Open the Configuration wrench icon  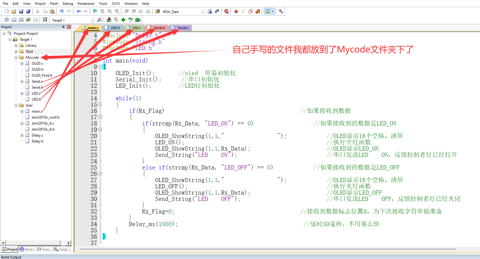[281, 11]
